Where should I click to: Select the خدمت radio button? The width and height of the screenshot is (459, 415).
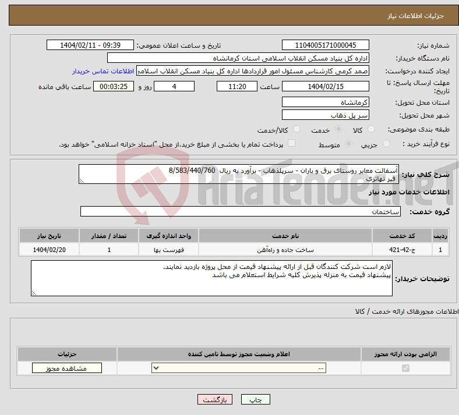point(338,129)
